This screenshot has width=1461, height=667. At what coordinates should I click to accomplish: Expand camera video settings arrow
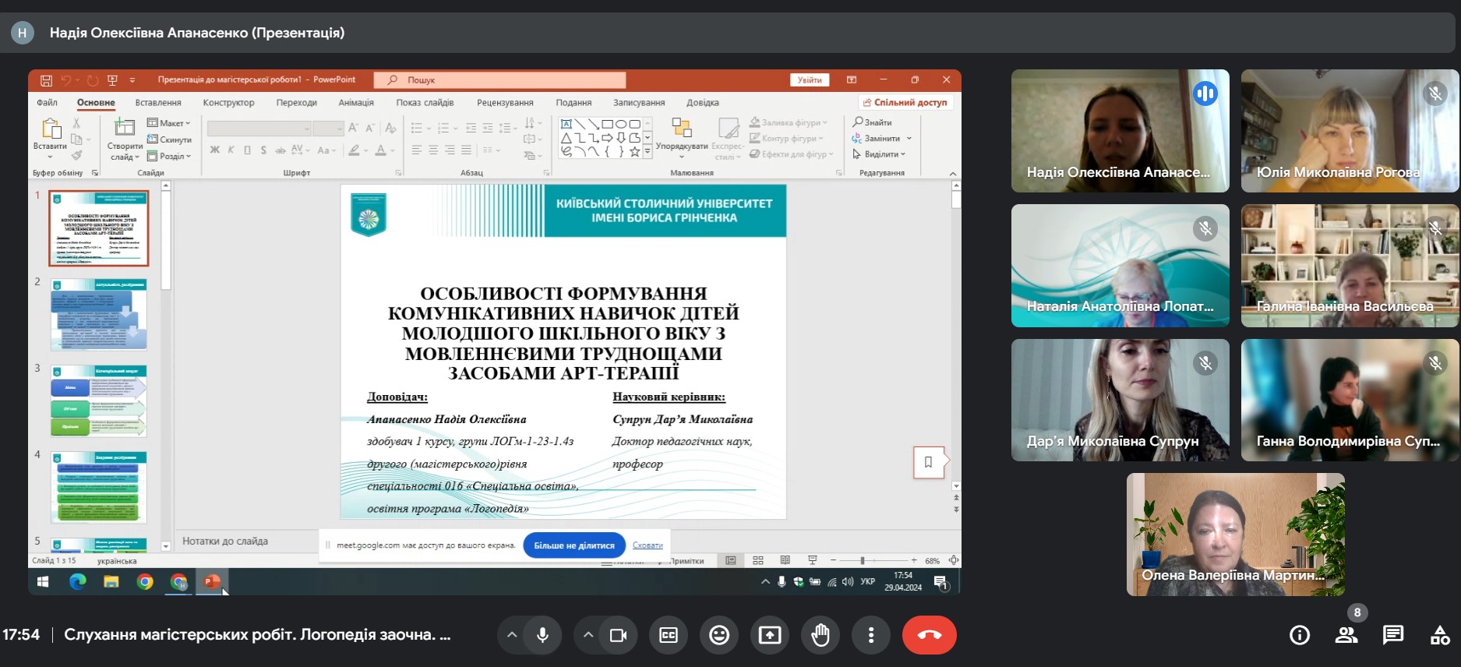[588, 635]
